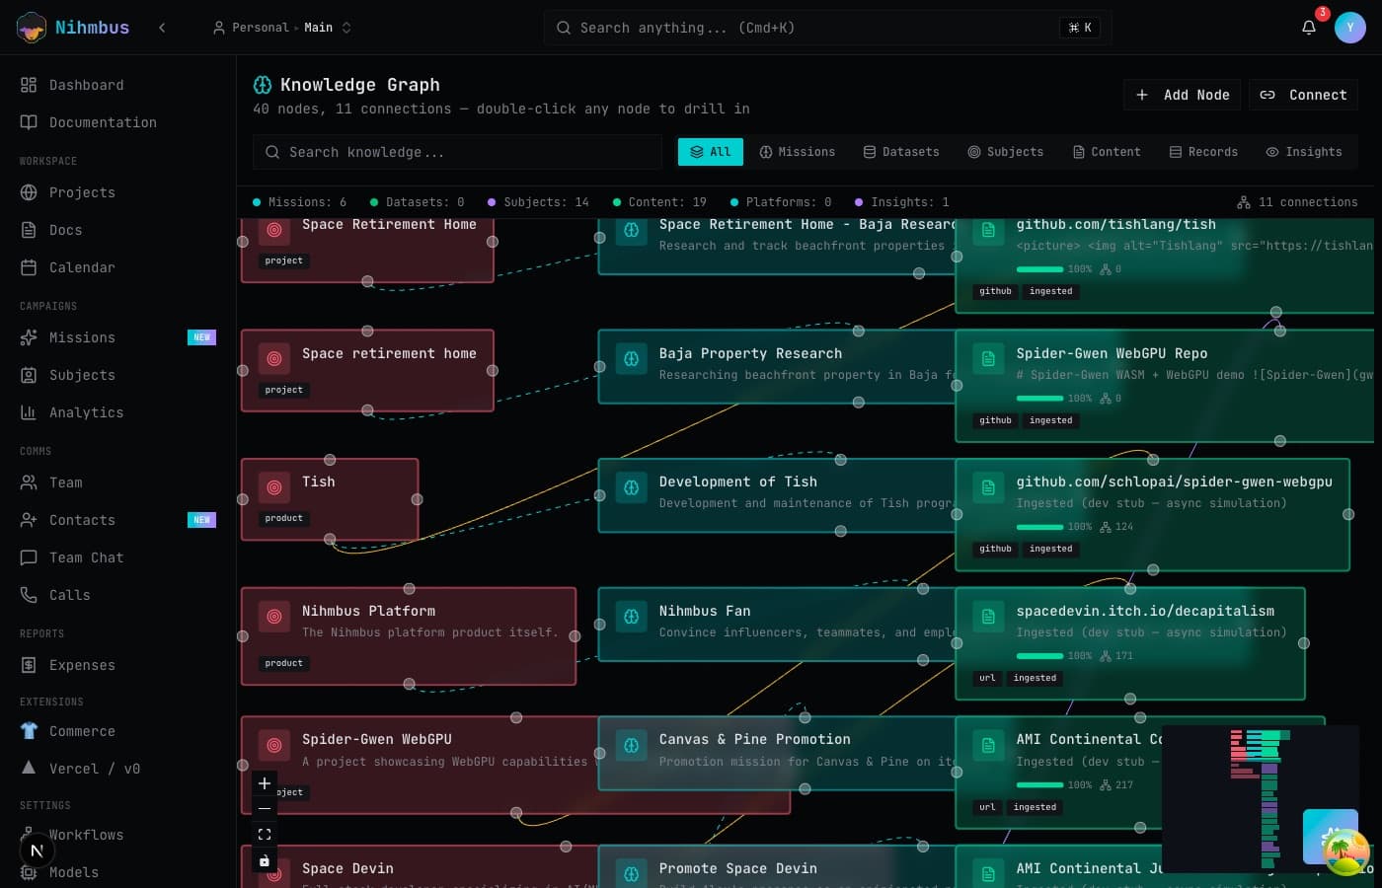Open the user avatar menu
This screenshot has width=1382, height=888.
tap(1350, 28)
